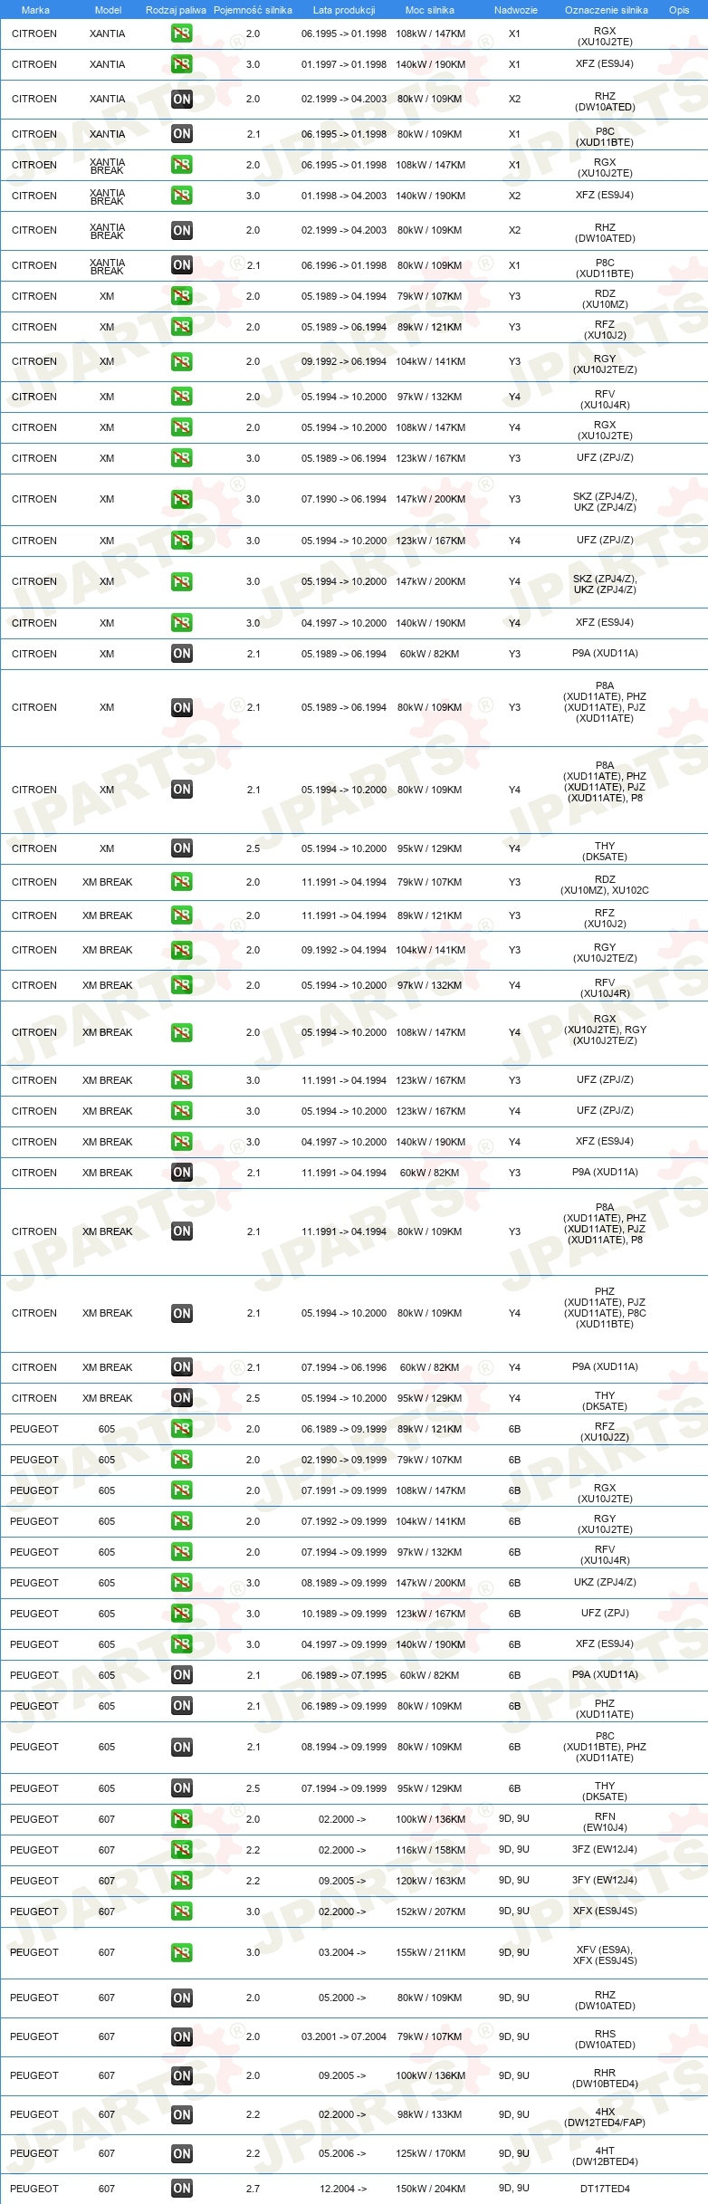The width and height of the screenshot is (708, 2204).
Task: Click the ON icon in the Peugeot 607 4HT row
Action: [182, 2153]
